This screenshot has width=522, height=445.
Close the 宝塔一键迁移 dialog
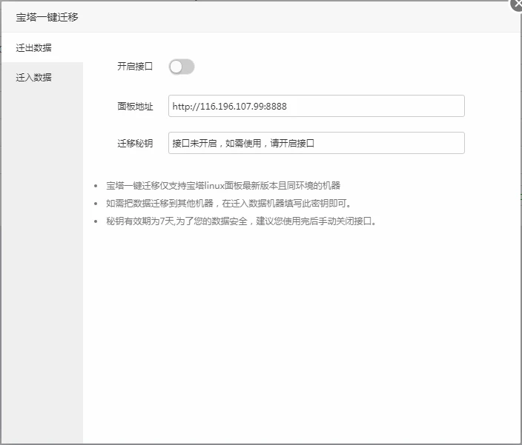tap(517, 4)
